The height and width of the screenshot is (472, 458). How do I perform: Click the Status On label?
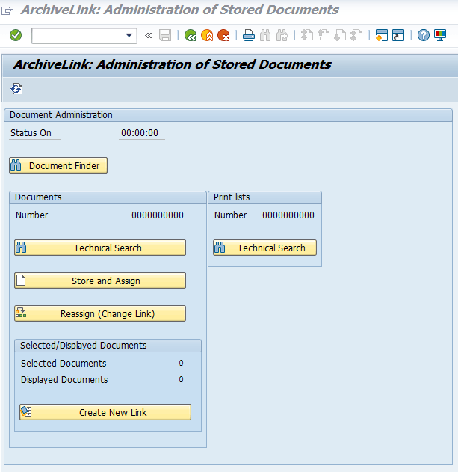[x=31, y=132]
